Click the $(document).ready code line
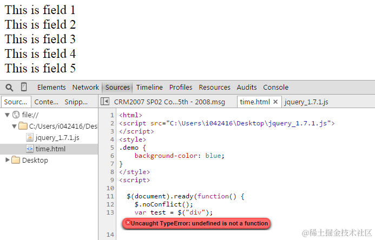 (186, 196)
